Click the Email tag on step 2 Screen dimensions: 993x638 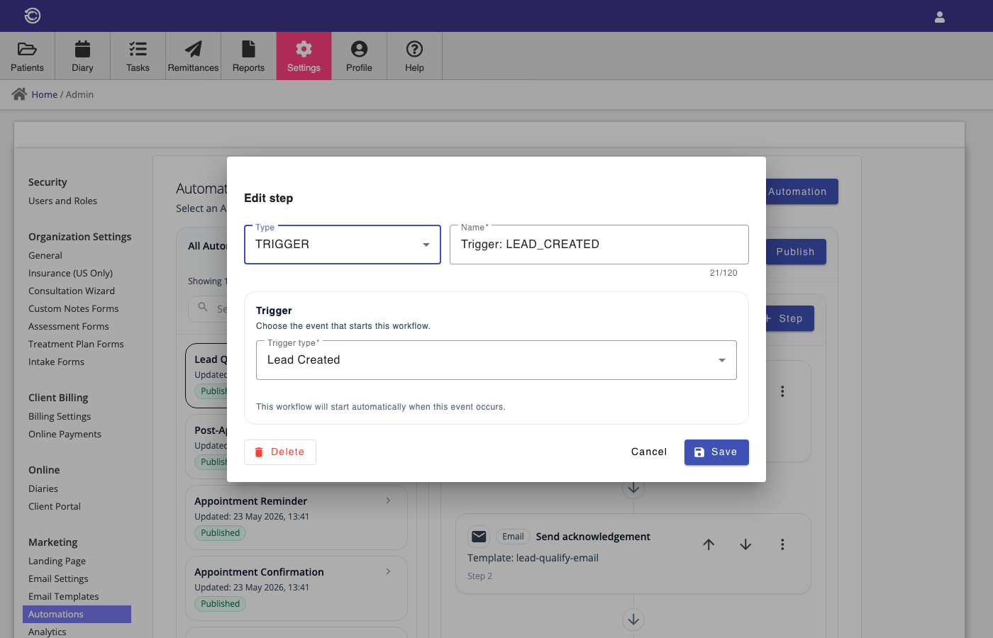[x=513, y=537]
